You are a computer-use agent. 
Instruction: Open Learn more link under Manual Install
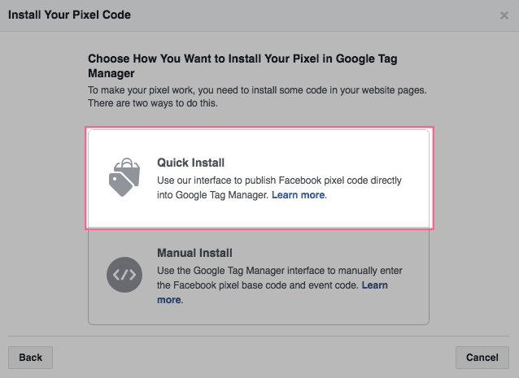pos(374,285)
